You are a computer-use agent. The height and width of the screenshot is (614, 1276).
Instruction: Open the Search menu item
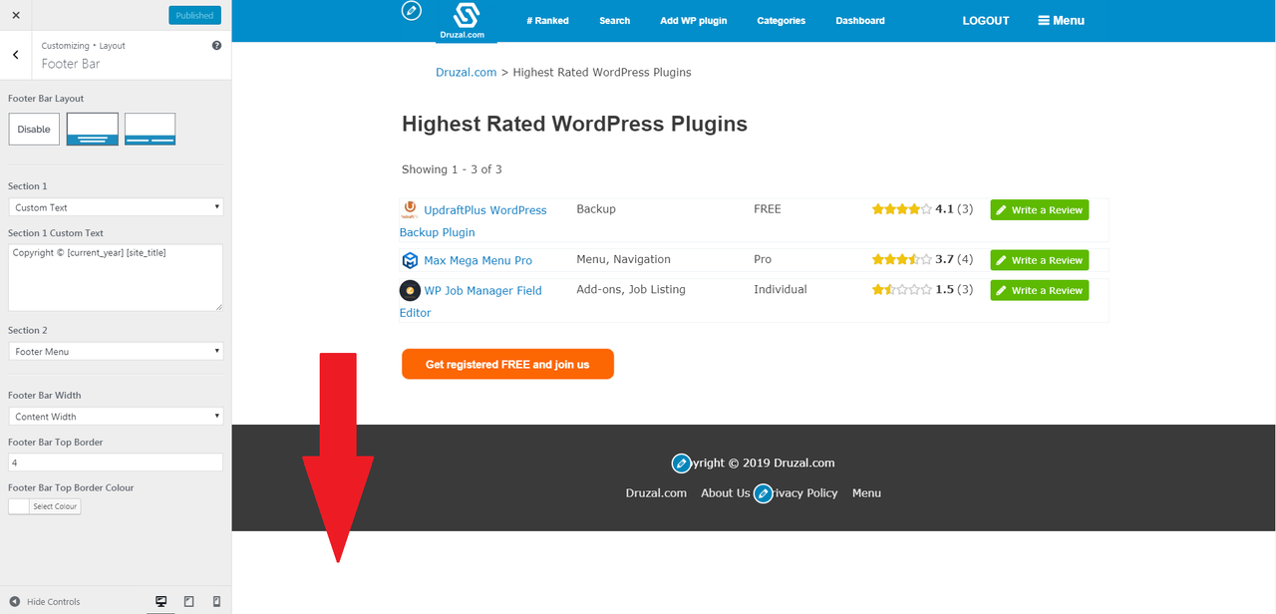click(x=614, y=20)
